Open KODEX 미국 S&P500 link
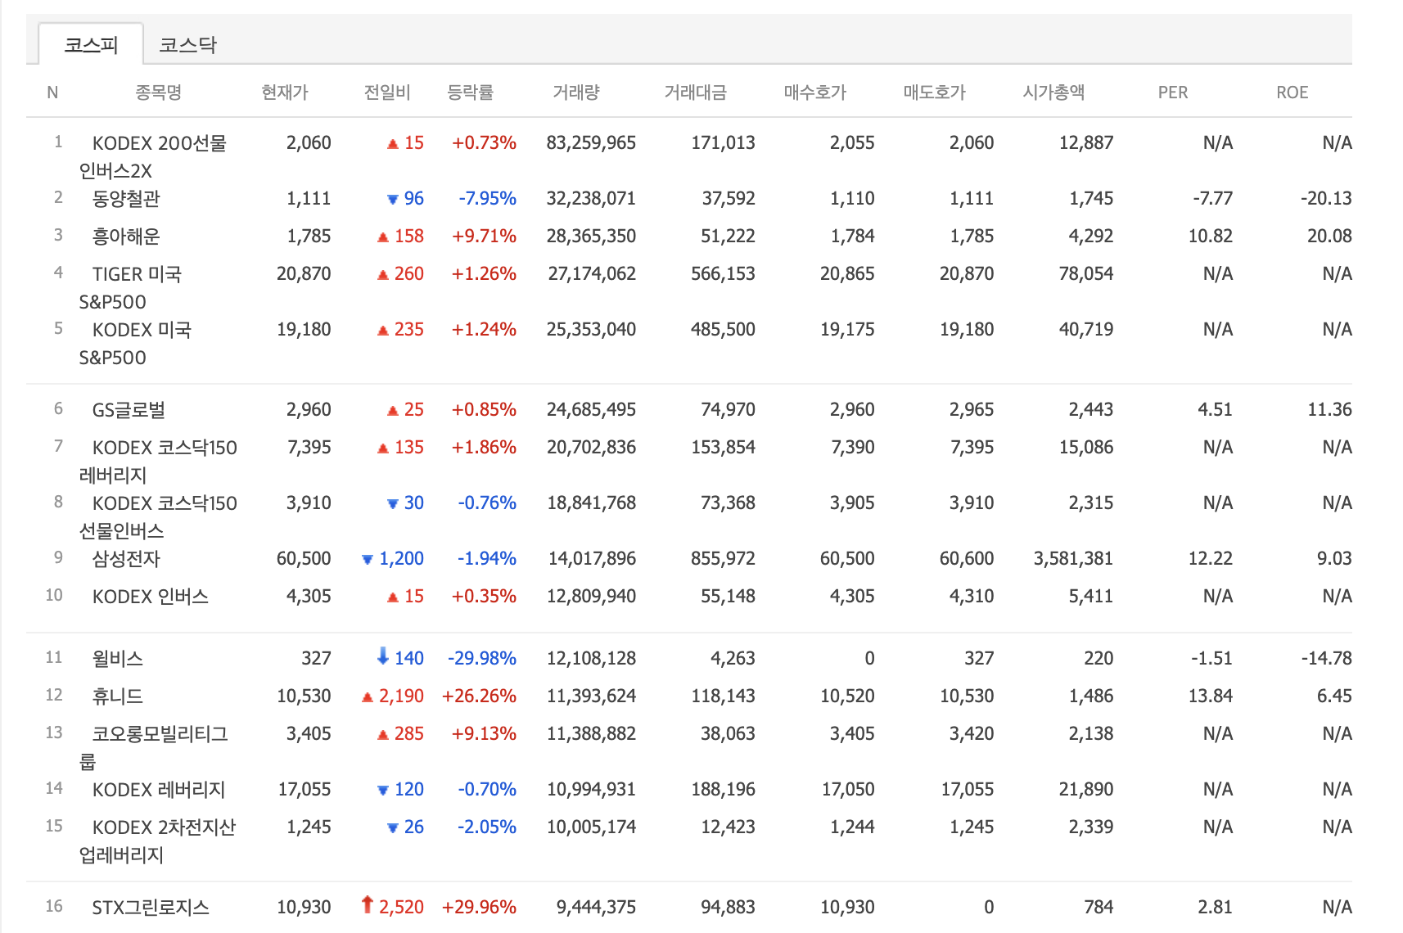Screen dimensions: 1403x933 click(x=136, y=343)
